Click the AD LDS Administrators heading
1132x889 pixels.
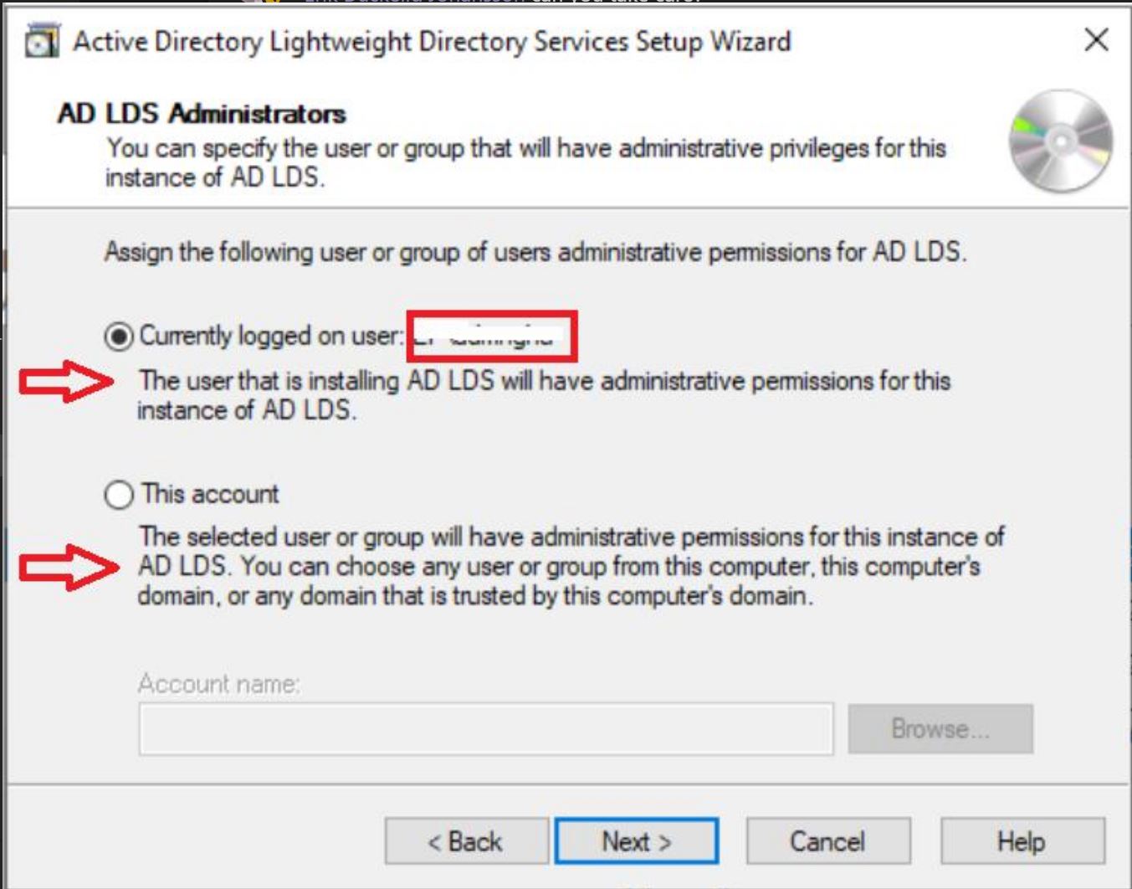coord(202,113)
